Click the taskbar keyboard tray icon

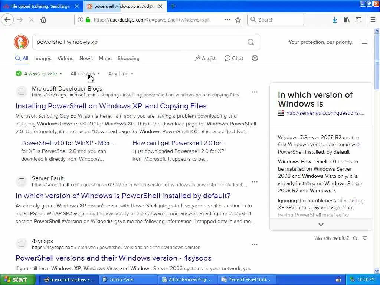point(338,280)
